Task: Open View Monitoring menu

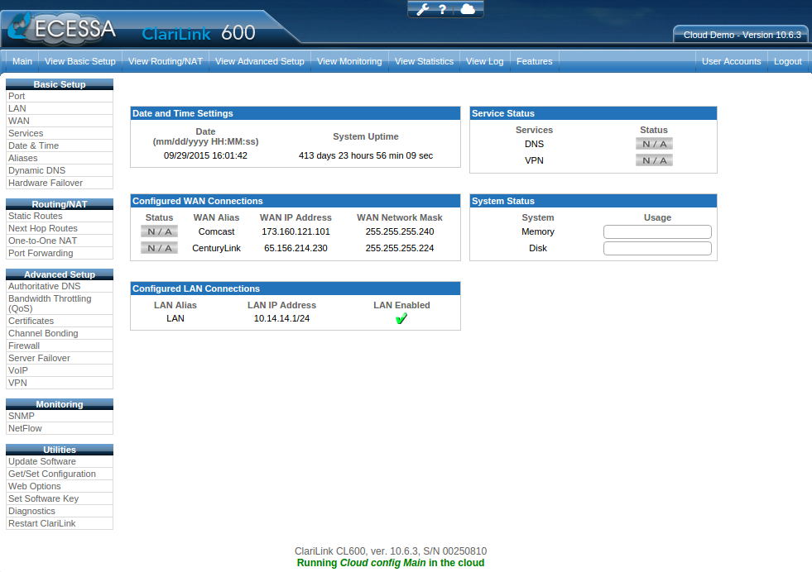Action: tap(349, 61)
